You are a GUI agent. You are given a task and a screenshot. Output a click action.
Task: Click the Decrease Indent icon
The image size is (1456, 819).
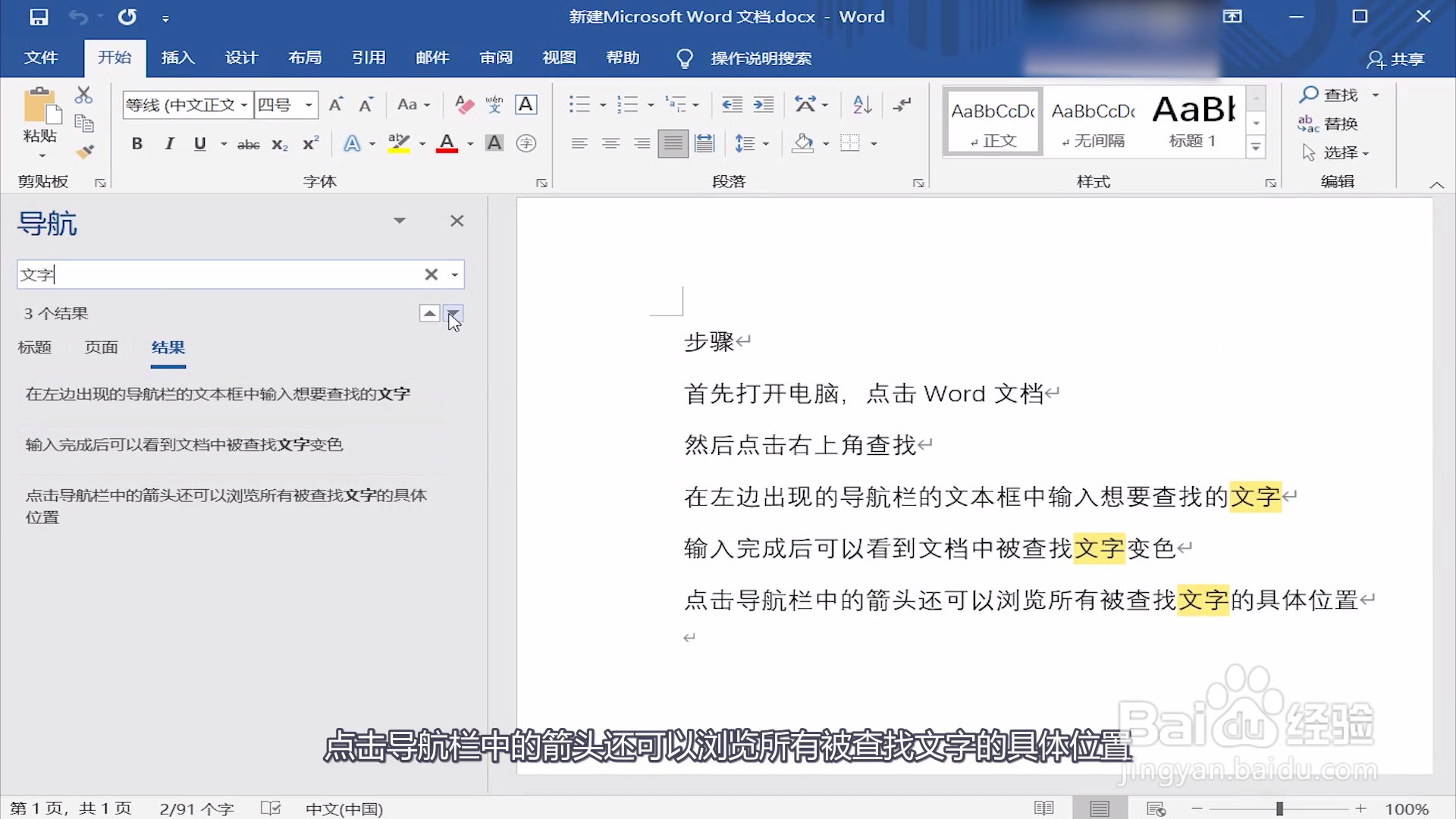732,105
